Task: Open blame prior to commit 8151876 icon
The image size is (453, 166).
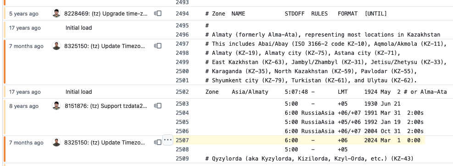Action: pos(157,106)
